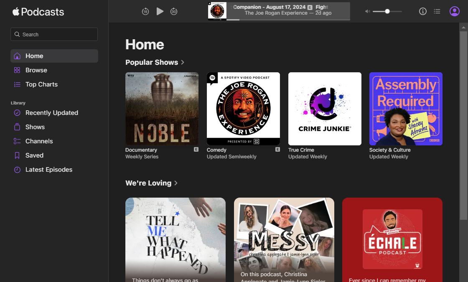Skip back 15 seconds
This screenshot has width=468, height=282.
tap(145, 12)
